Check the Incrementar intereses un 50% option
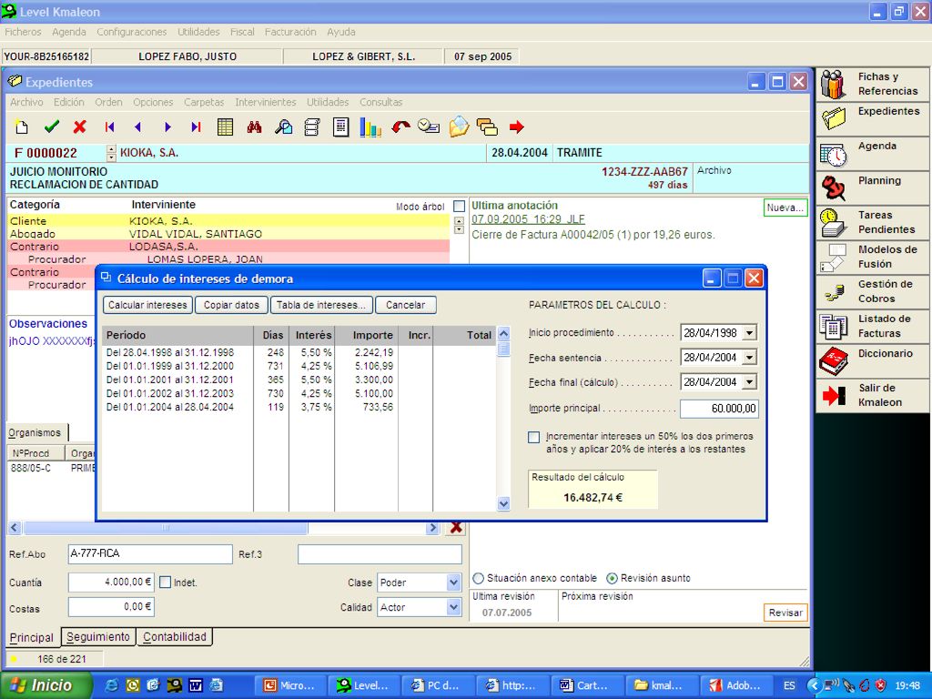 point(533,438)
